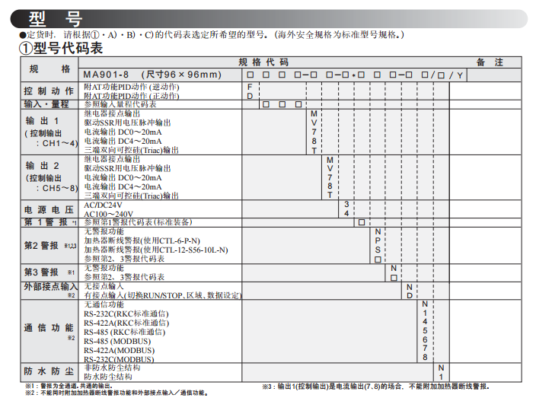Image resolution: width=552 pixels, height=398 pixels.
Task: Click '电流输出 DC4~20mA' under 输出 2
Action: click(123, 187)
